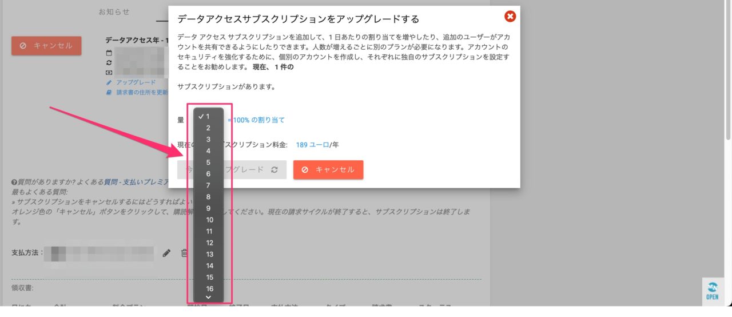732x317 pixels.
Task: Click the pencil icon next to 支払方法
Action: click(x=166, y=253)
